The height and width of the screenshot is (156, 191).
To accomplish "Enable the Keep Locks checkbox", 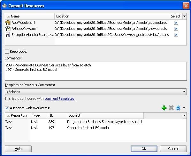I will click(7, 51).
